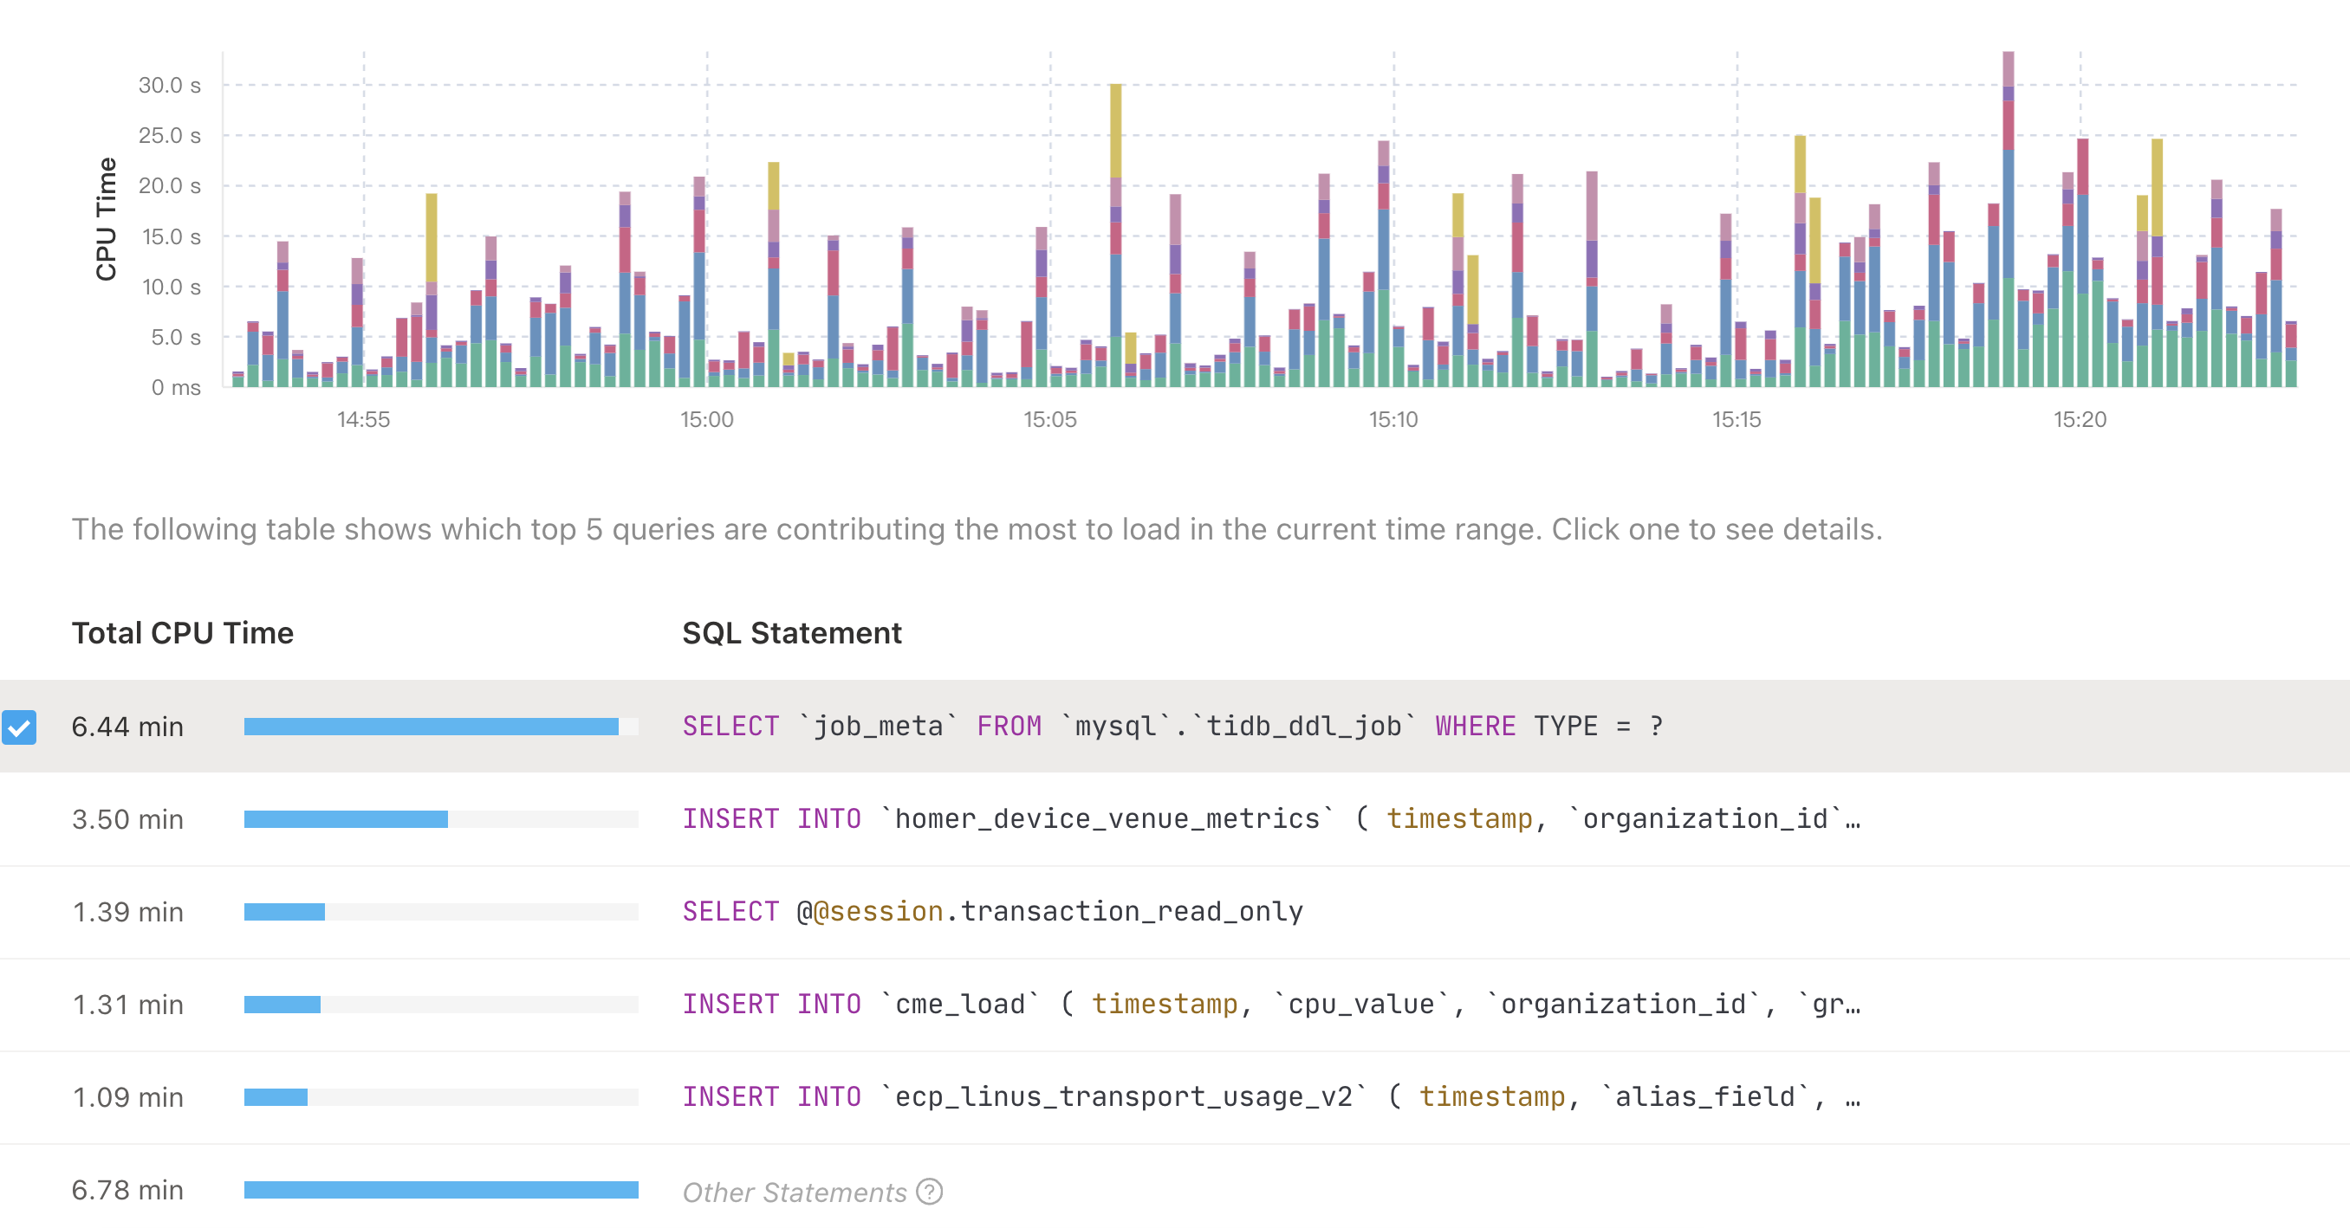Click the 1.09 min CPU time bar
The image size is (2350, 1228).
[x=276, y=1096]
